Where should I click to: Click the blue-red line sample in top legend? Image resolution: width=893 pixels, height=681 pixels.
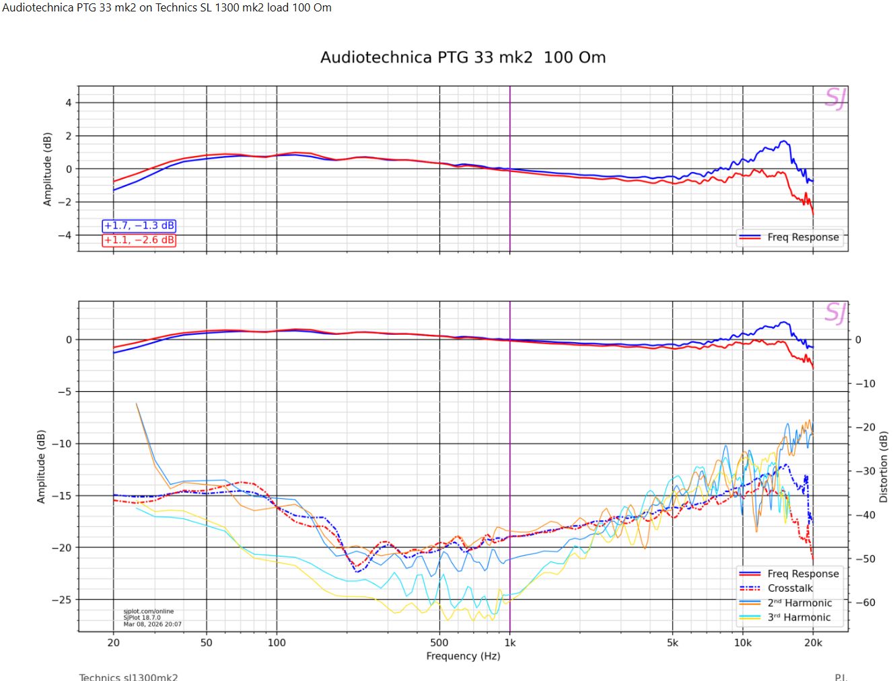pyautogui.click(x=750, y=237)
